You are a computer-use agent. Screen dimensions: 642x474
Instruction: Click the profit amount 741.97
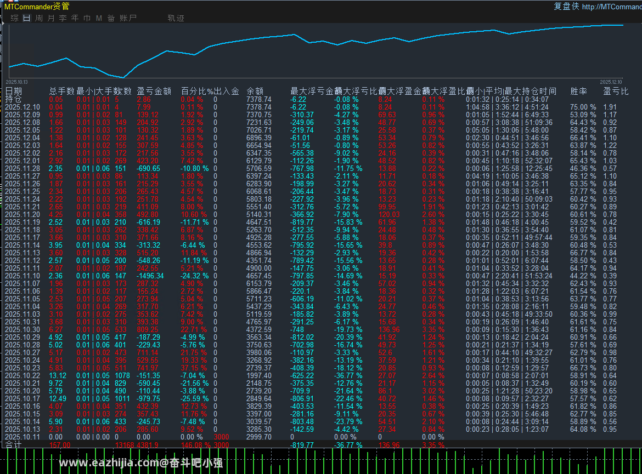pos(148,368)
